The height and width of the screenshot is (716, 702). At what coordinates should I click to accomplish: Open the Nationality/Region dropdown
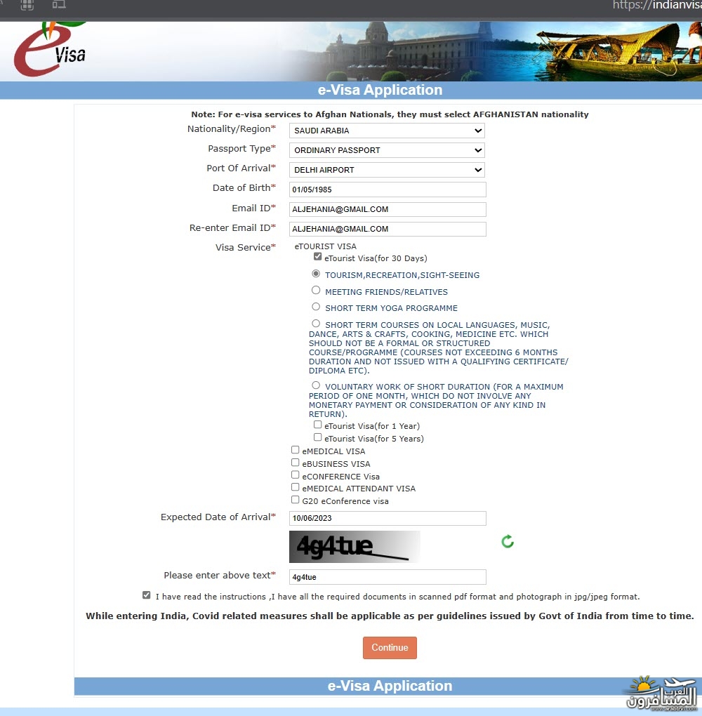387,131
